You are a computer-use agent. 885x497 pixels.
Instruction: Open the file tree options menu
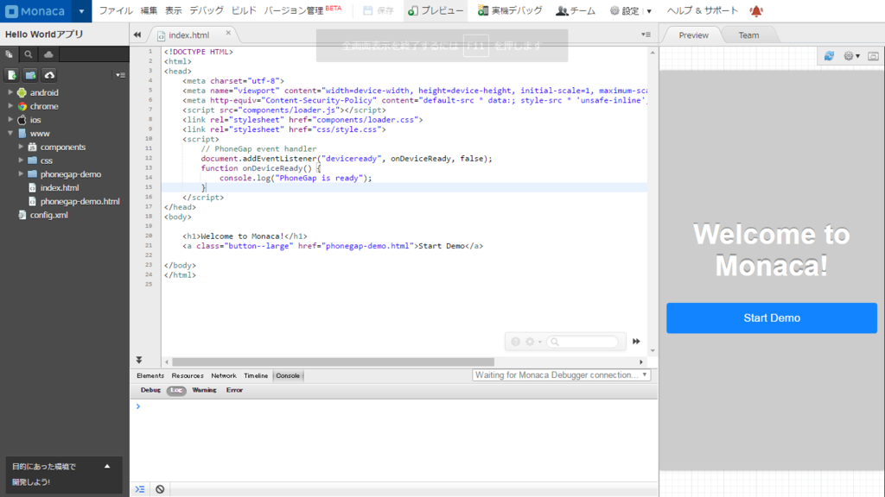point(120,75)
